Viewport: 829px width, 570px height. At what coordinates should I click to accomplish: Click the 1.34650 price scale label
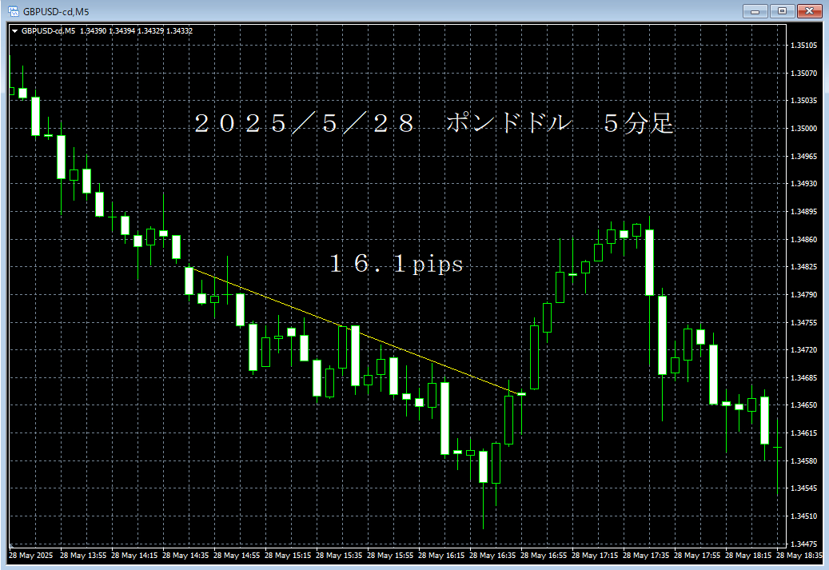[x=803, y=405]
